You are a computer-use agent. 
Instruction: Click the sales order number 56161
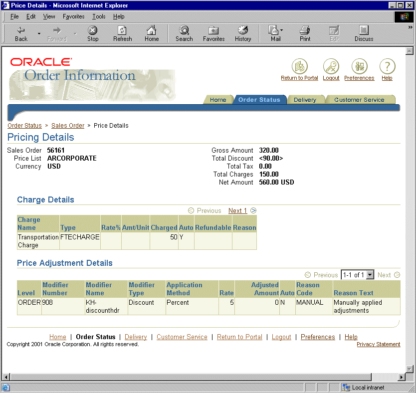pyautogui.click(x=56, y=150)
